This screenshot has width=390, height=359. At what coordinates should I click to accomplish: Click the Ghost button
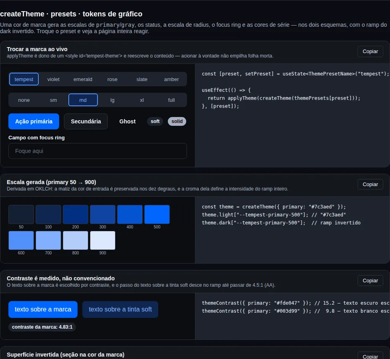click(127, 121)
